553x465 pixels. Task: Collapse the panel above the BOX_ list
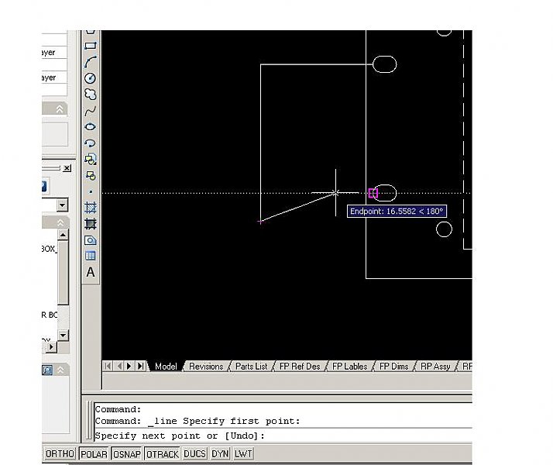pos(60,222)
